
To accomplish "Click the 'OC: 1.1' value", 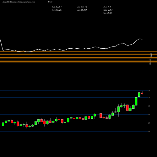I will tap(107, 7).
